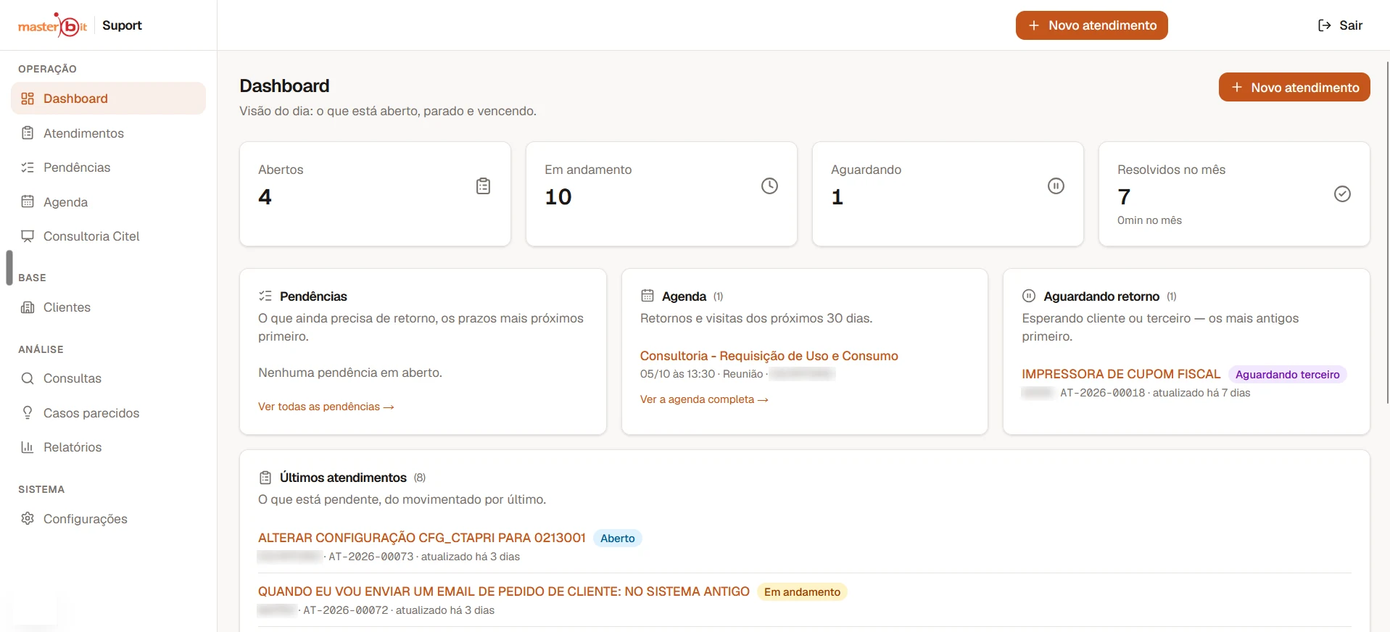Open the 'QUANDO EU VOU ENVIAR UM EMAIL' ticket
Viewport: 1390px width, 632px height.
pyautogui.click(x=504, y=591)
